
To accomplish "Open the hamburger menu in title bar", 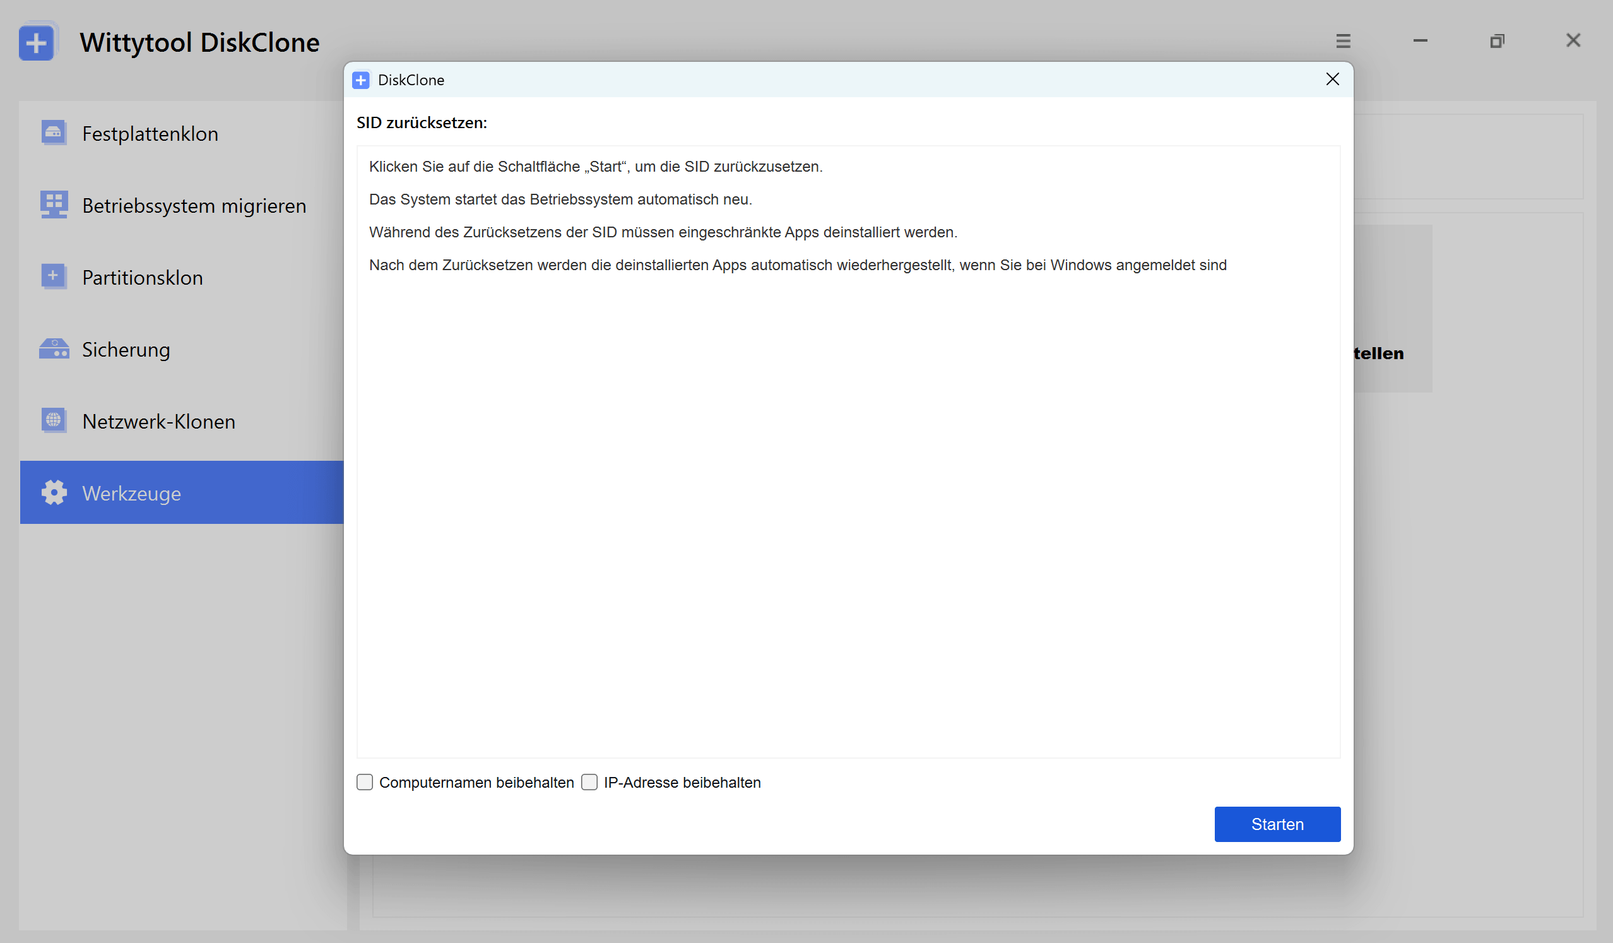I will [1343, 41].
